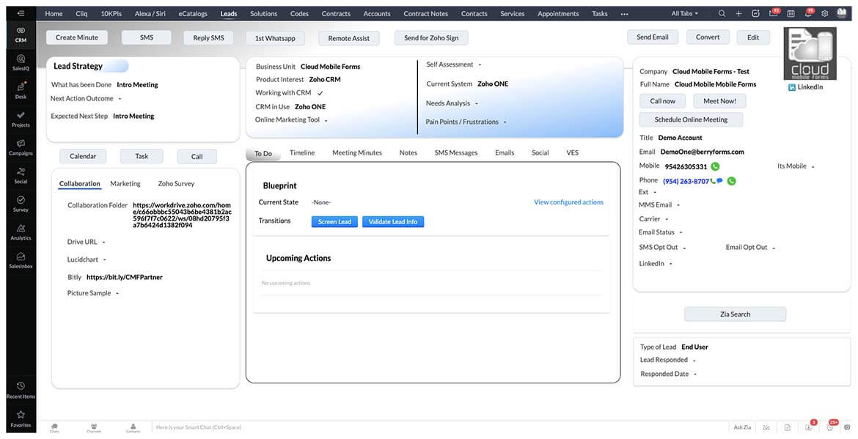Open the notifications bell icon
Screen dimensions: 858x439
pyautogui.click(x=807, y=13)
